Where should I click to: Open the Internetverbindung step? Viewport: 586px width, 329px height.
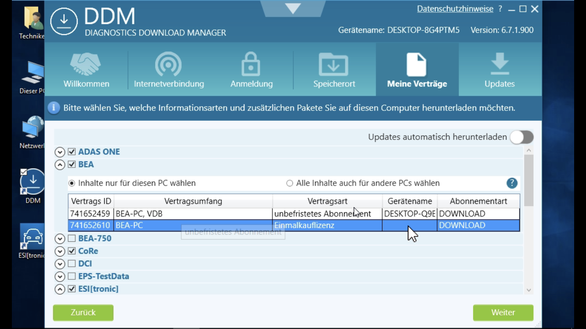[x=169, y=70]
